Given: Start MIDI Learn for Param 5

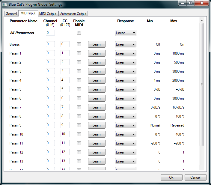Looking at the screenshot, I should click(x=97, y=89).
